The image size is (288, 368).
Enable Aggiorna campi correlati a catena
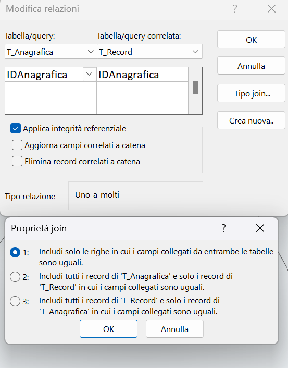pyautogui.click(x=17, y=145)
